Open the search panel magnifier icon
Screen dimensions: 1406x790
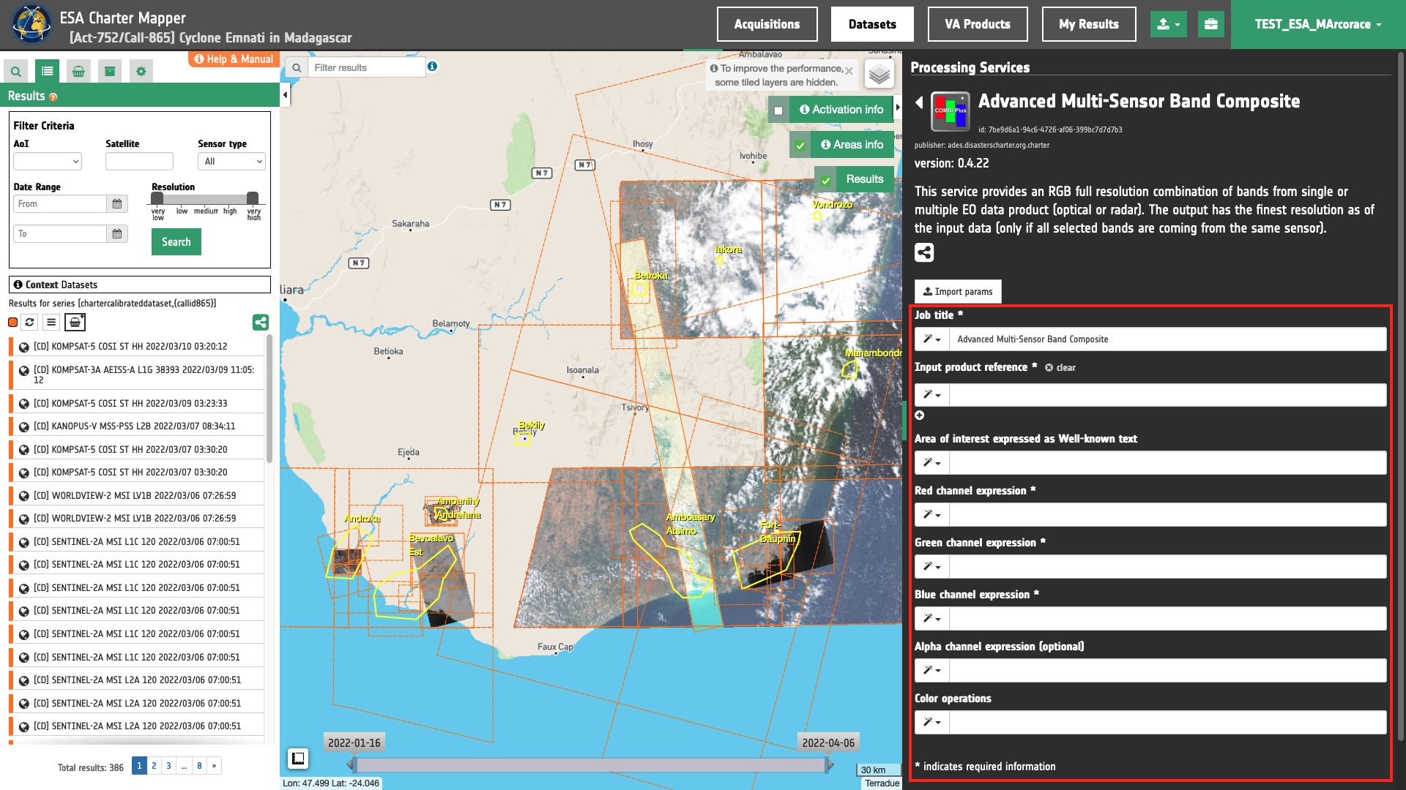click(x=16, y=71)
